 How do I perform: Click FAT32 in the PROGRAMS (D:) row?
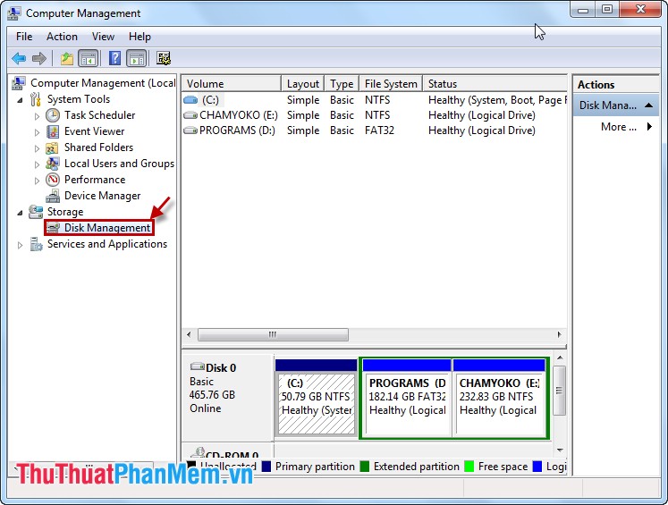coord(379,130)
